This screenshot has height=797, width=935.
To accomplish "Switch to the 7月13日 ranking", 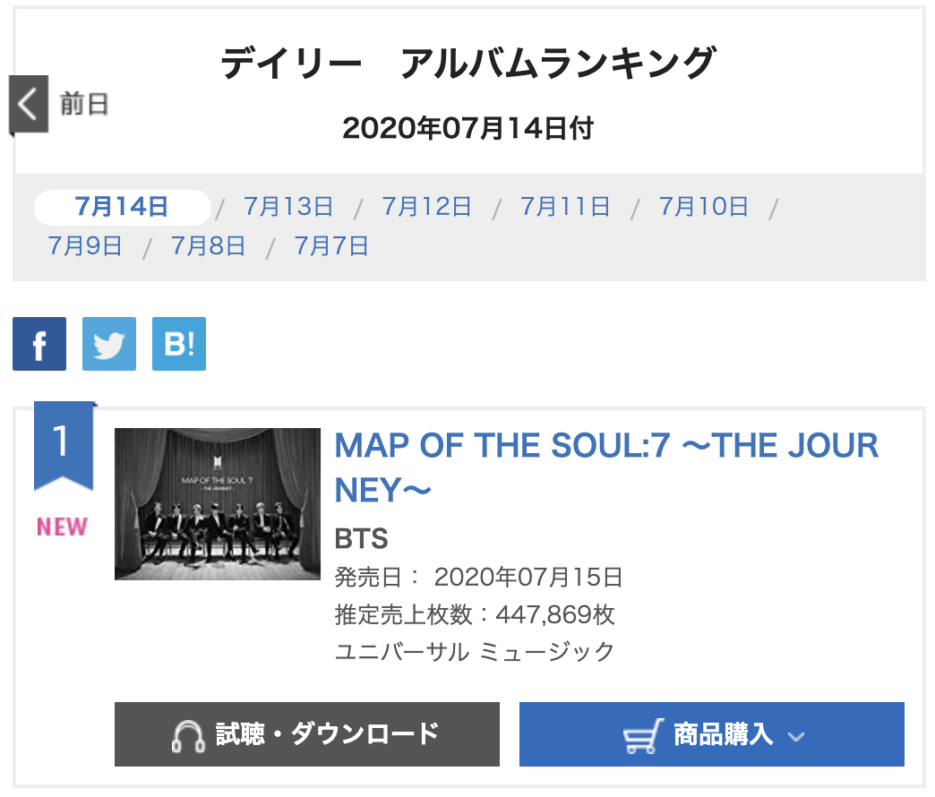I will point(288,207).
